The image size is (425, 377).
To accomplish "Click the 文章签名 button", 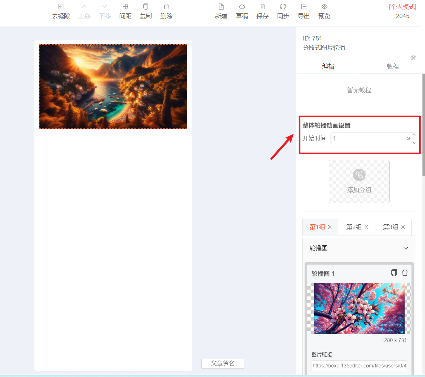I will 223,364.
